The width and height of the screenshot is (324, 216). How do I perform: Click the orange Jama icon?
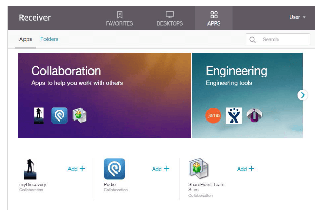point(214,115)
